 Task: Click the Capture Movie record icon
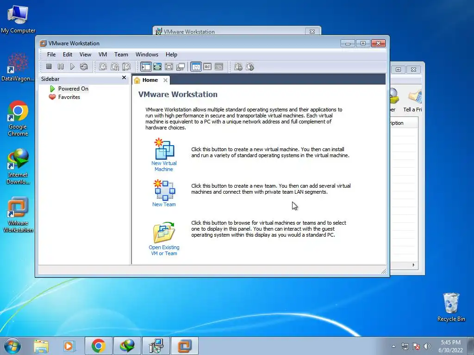(x=238, y=67)
